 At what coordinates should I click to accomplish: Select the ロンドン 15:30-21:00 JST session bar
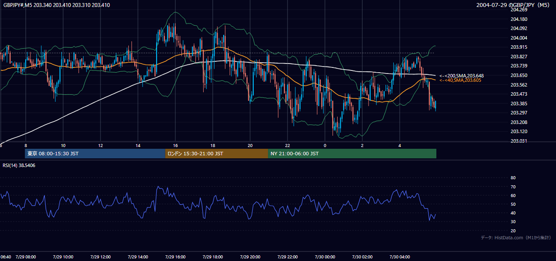[217, 154]
